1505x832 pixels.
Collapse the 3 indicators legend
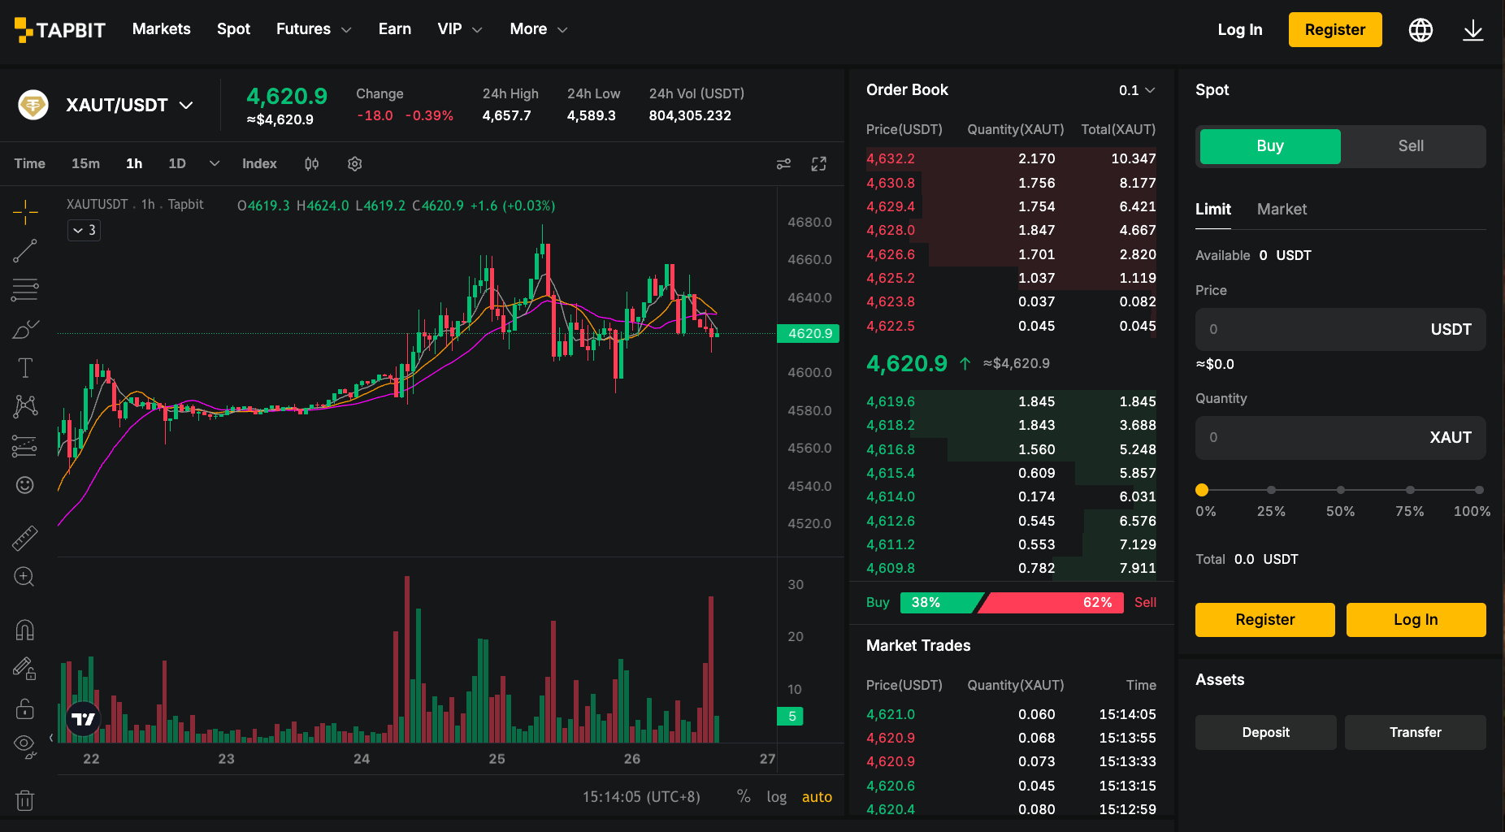pos(84,231)
